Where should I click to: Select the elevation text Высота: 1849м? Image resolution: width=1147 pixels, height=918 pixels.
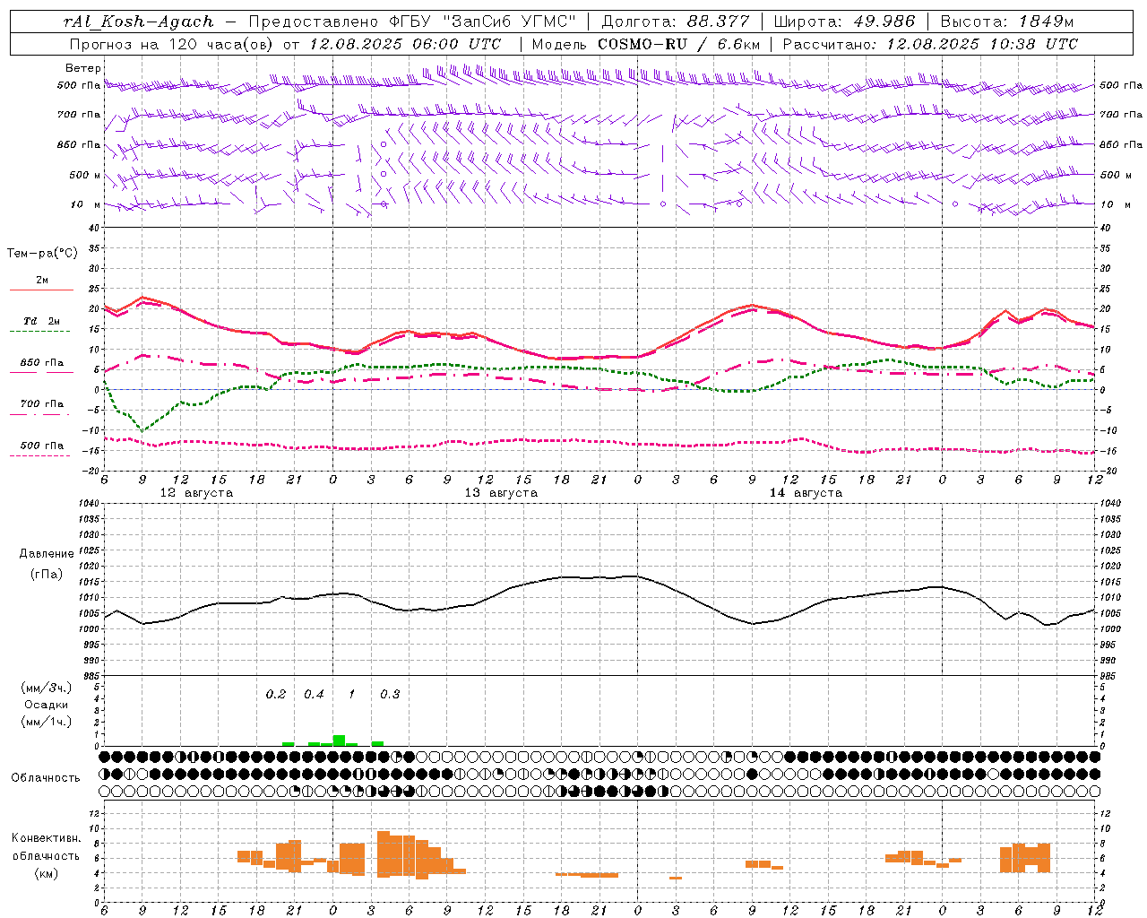[x=1007, y=22]
